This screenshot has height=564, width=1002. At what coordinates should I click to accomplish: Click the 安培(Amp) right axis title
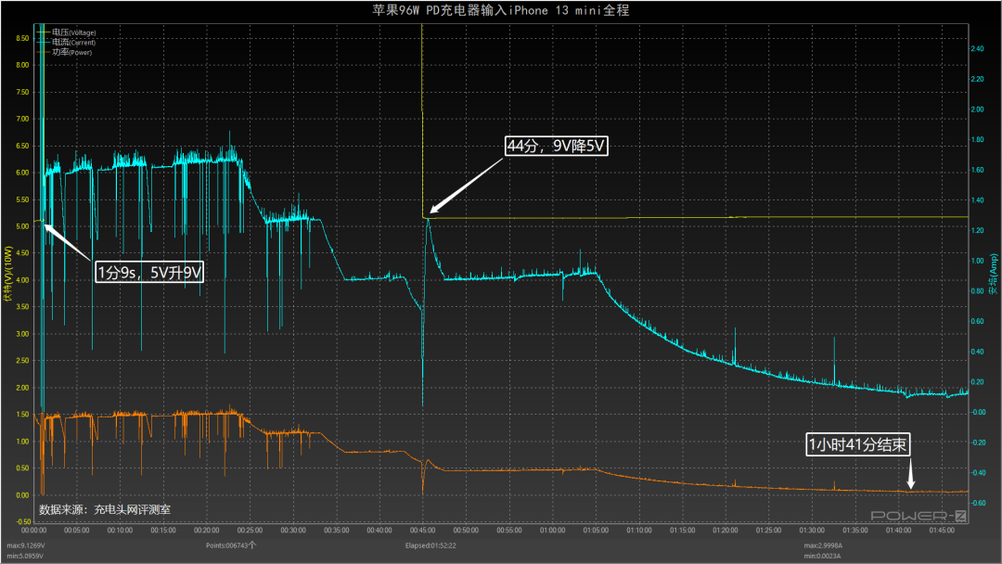[993, 274]
